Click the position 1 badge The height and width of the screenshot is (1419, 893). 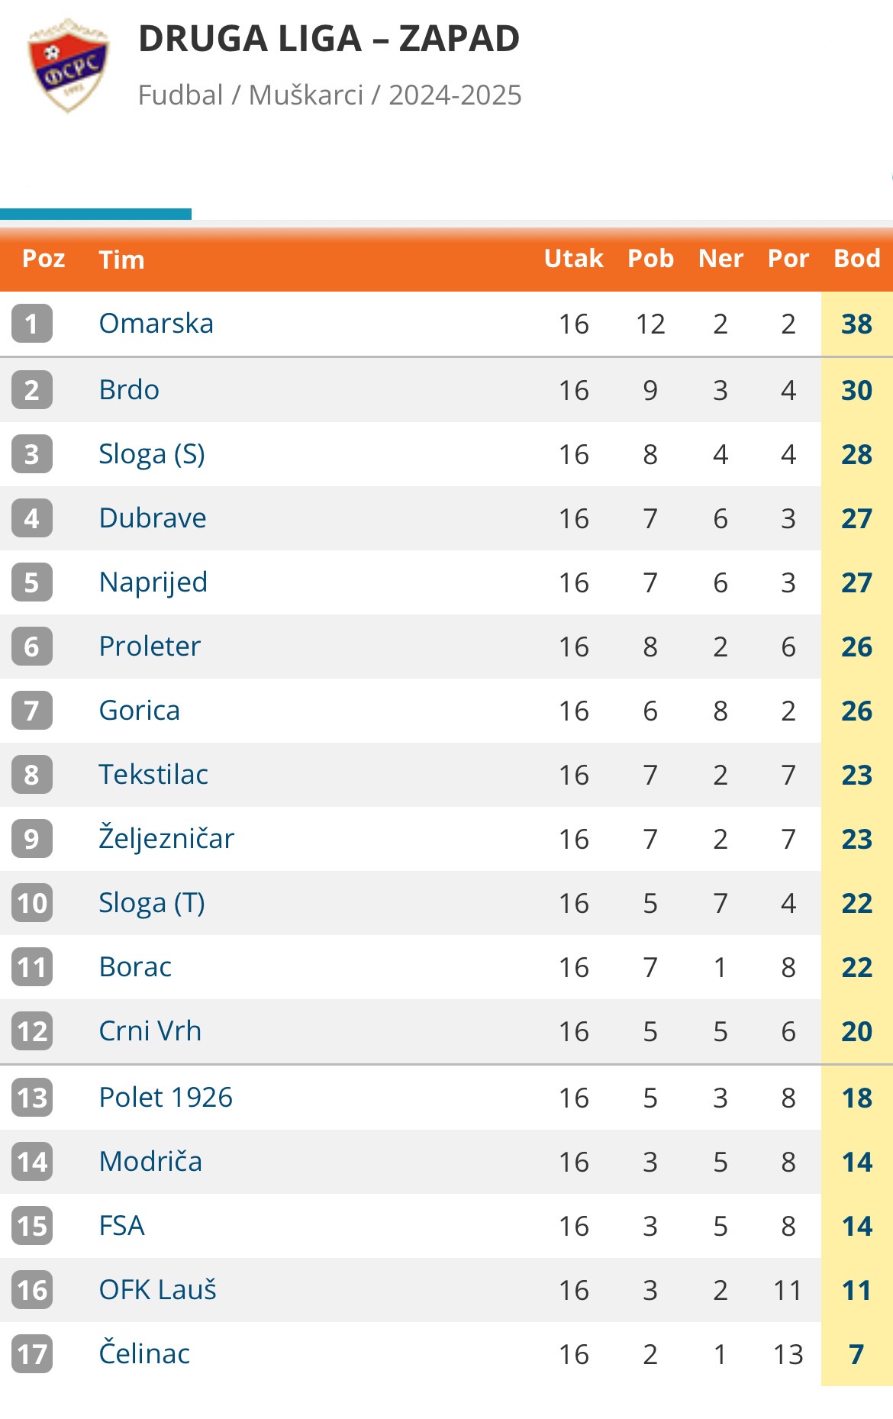tap(32, 324)
